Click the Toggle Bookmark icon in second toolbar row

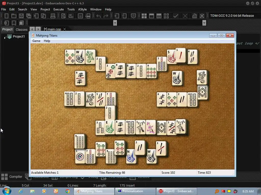(x=14, y=23)
